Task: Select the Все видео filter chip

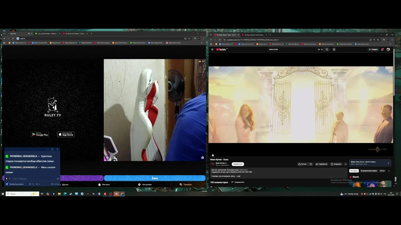Action: [x=354, y=171]
